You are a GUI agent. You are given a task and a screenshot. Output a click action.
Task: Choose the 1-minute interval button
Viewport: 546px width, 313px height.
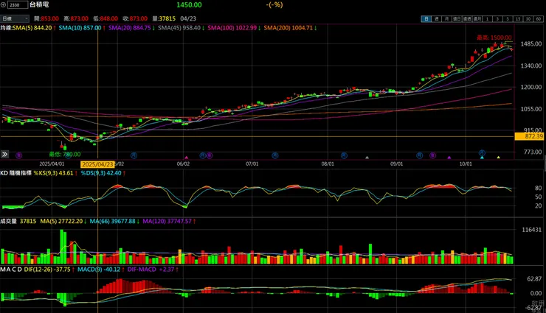click(488, 18)
